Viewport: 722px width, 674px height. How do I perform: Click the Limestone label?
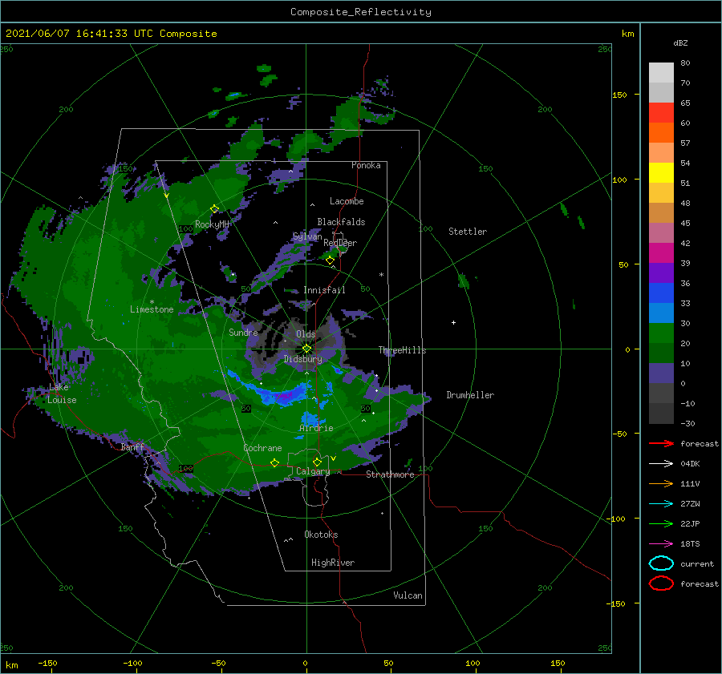[x=152, y=309]
